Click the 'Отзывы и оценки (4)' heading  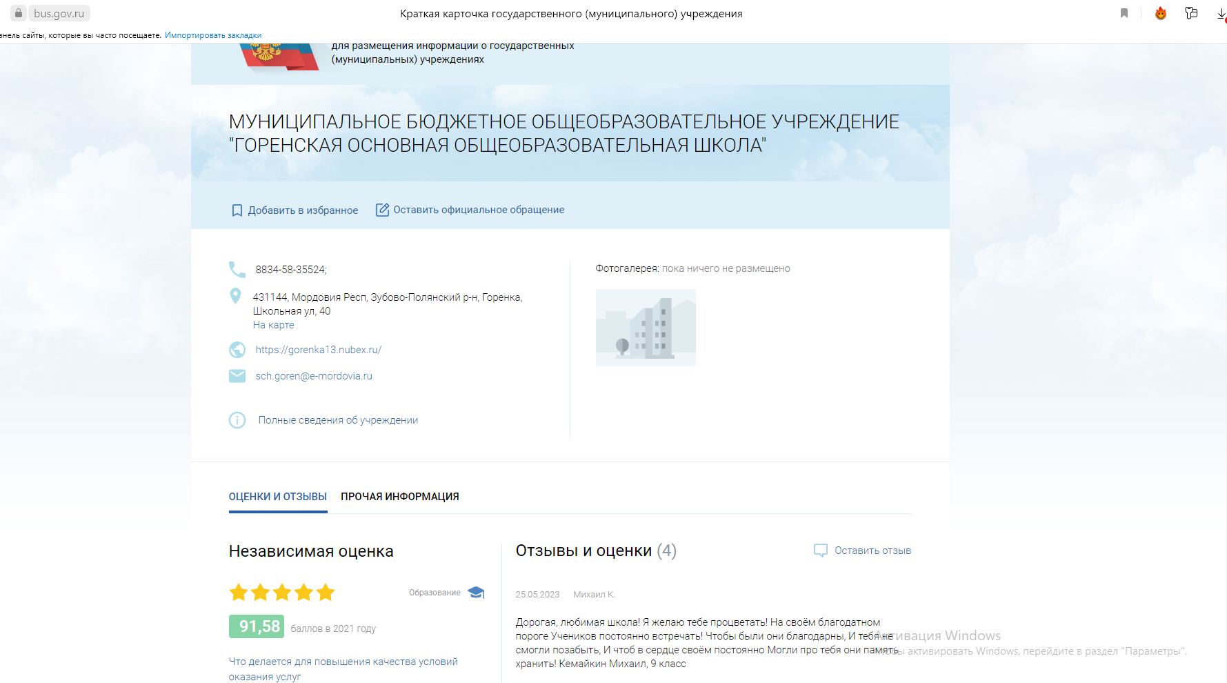[x=596, y=551]
